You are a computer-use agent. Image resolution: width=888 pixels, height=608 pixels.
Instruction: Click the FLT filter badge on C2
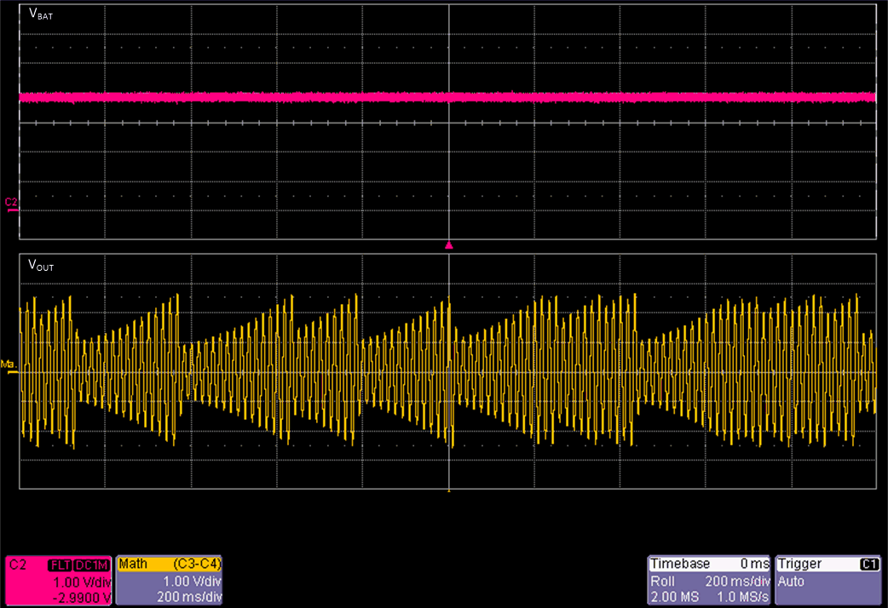tap(60, 565)
